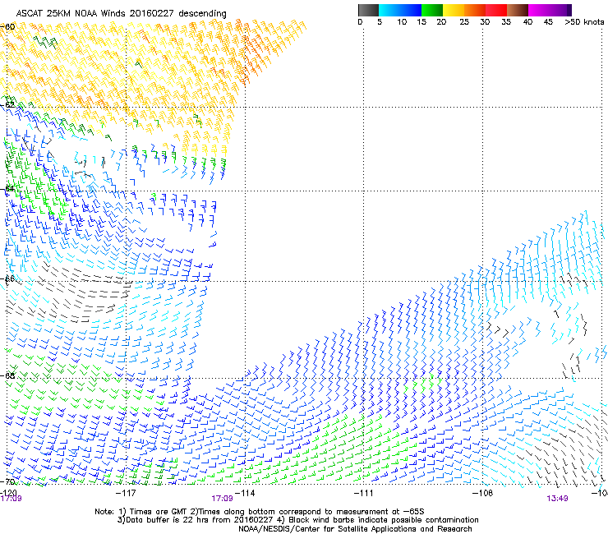Click the '-62' latitude axis label
Viewport: 608px width, 534px height.
(x=7, y=105)
